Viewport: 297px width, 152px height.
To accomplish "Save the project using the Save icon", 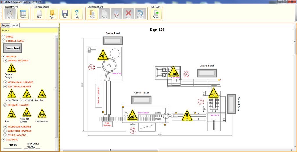I will coord(65,13).
